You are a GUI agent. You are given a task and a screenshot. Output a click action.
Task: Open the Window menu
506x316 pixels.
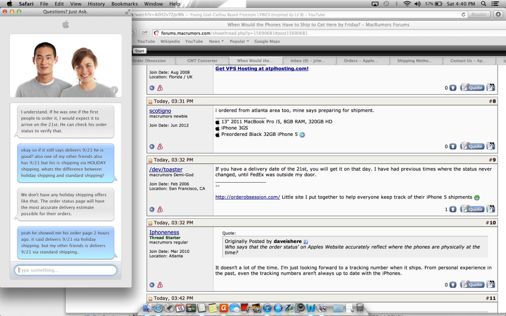click(x=153, y=4)
